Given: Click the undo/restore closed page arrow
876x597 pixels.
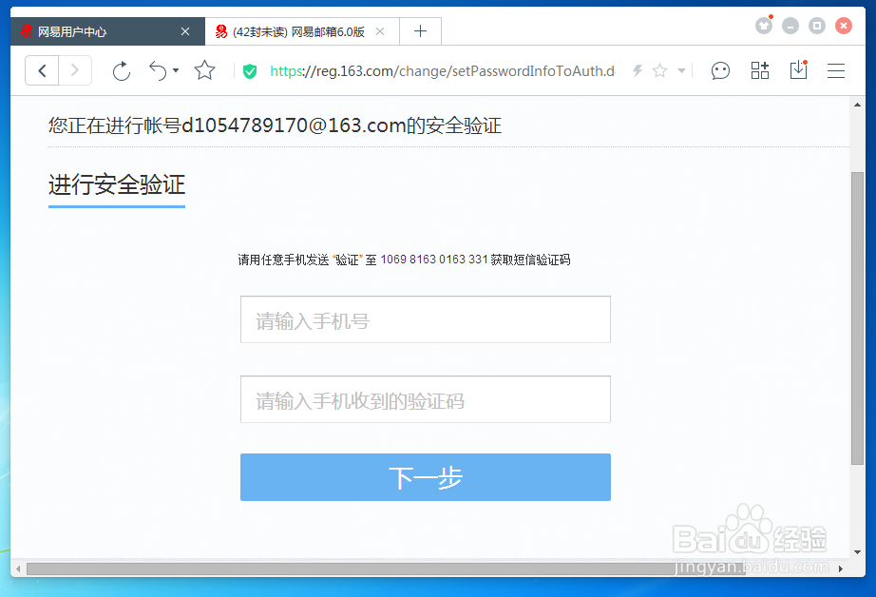Looking at the screenshot, I should [x=158, y=71].
